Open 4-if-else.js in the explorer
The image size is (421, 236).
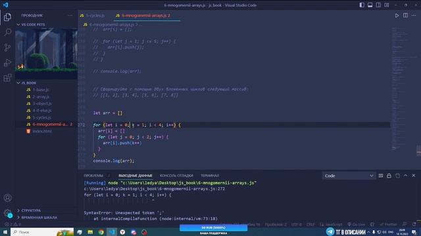pyautogui.click(x=42, y=111)
